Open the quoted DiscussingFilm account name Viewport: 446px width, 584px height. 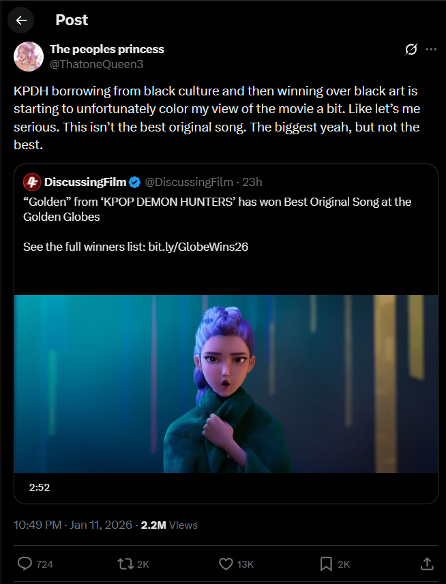point(85,182)
